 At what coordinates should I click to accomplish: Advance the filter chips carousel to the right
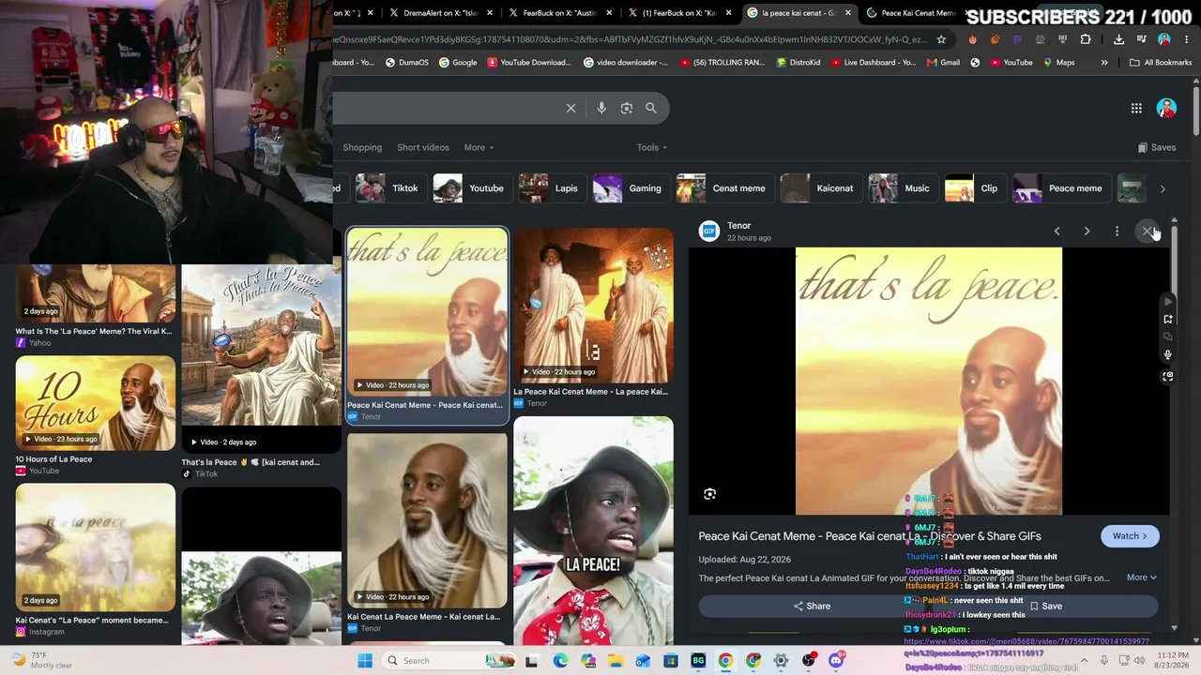pyautogui.click(x=1163, y=188)
